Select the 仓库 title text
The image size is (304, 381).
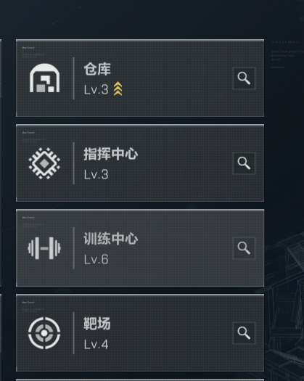(97, 69)
